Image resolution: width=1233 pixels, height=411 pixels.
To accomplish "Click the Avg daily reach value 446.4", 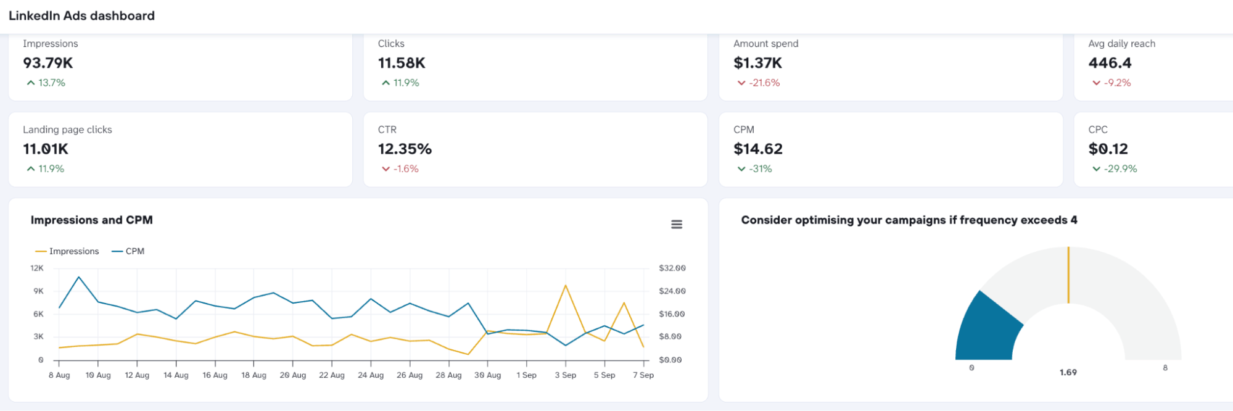I will click(1110, 63).
